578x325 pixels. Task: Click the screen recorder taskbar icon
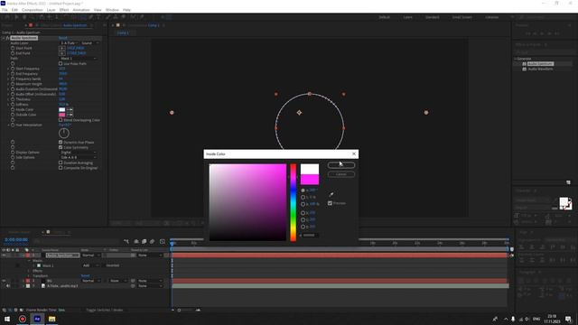(x=22, y=319)
